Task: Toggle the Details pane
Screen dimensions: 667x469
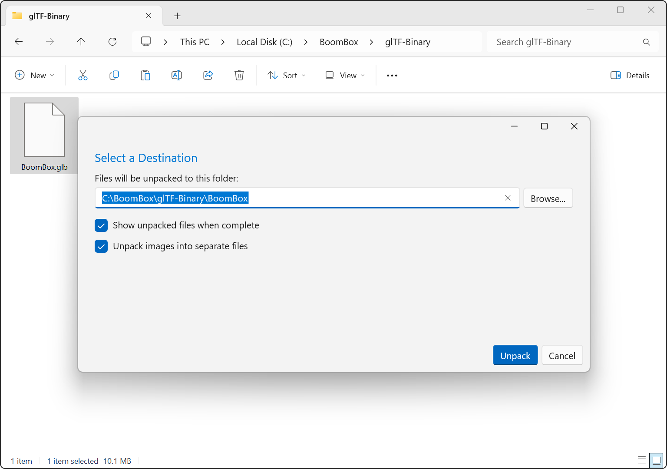Action: click(x=630, y=76)
